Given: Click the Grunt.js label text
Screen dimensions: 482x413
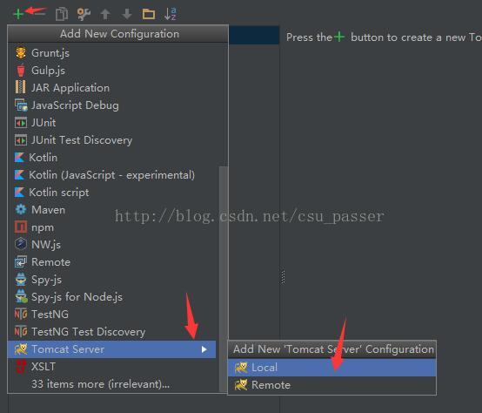Looking at the screenshot, I should coord(50,53).
